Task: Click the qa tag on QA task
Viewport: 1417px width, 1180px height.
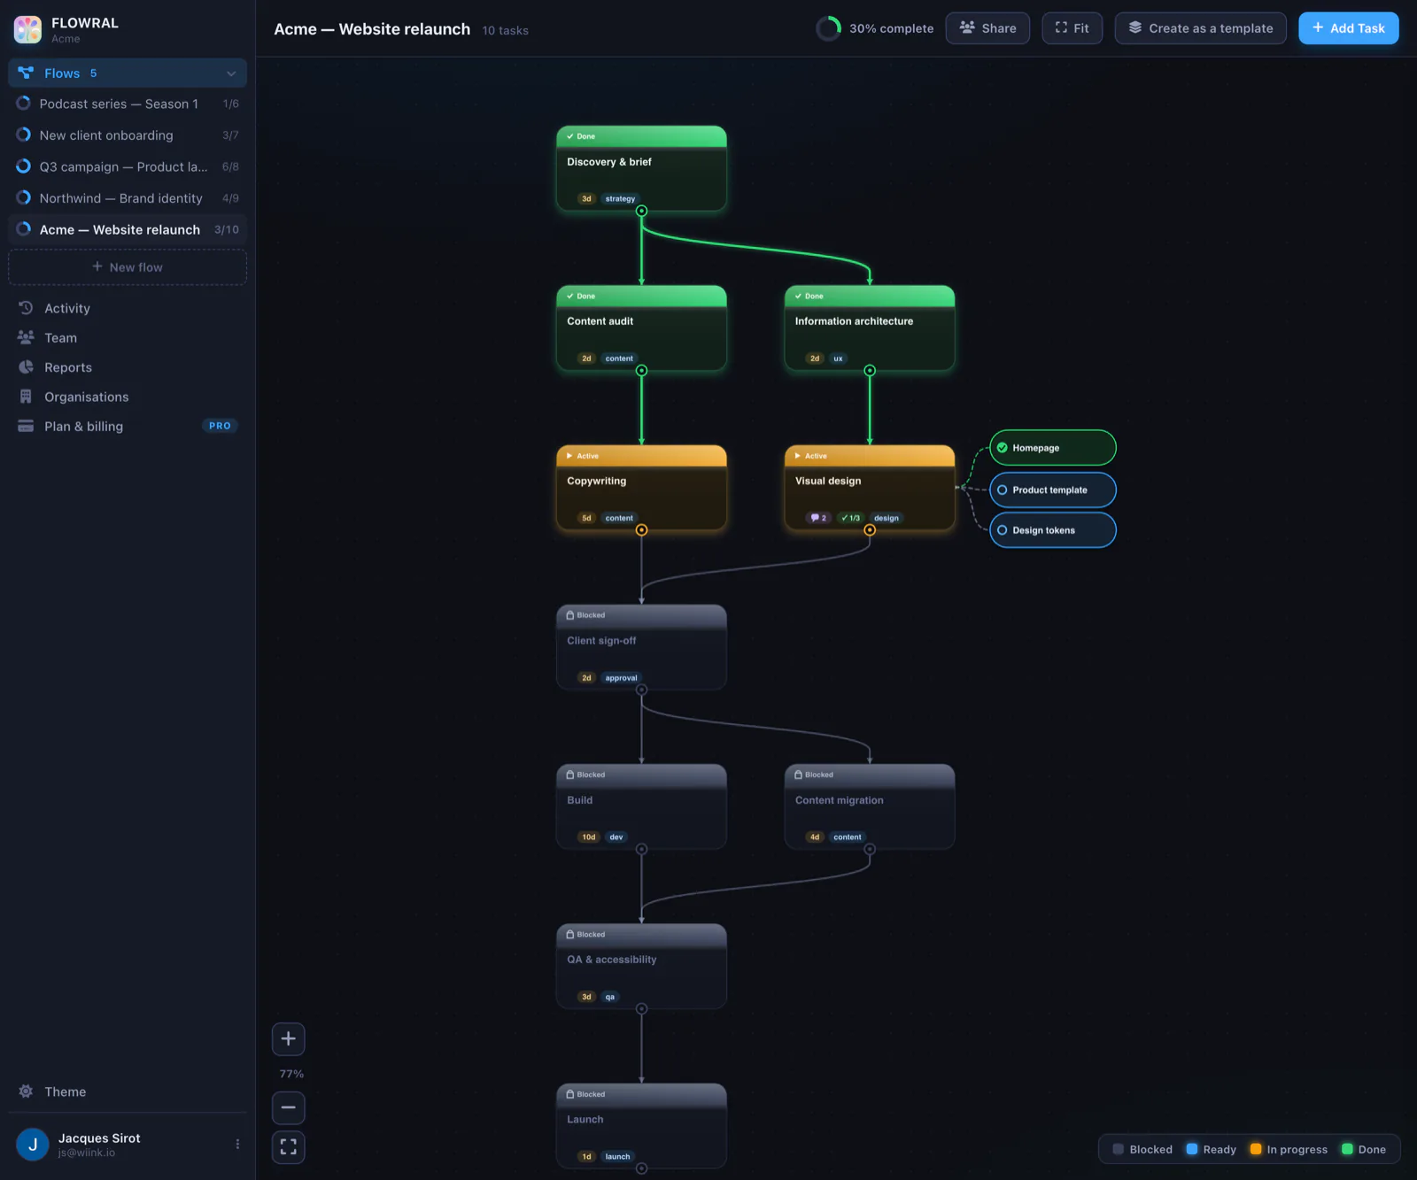Action: pos(610,997)
